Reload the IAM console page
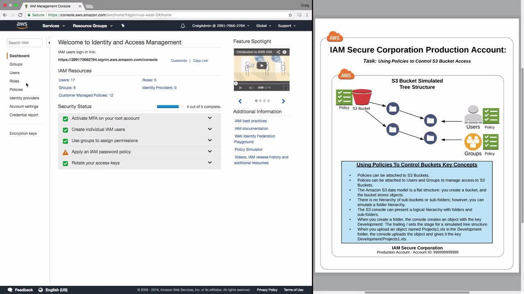 (x=20, y=15)
